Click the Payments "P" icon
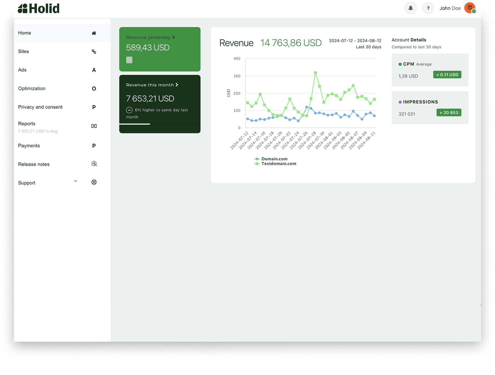495x375 pixels. tap(94, 146)
